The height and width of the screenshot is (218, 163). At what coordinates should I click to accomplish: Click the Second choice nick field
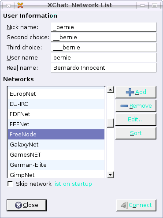(x=104, y=37)
